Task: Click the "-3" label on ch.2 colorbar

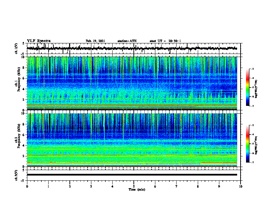Action: (253, 125)
